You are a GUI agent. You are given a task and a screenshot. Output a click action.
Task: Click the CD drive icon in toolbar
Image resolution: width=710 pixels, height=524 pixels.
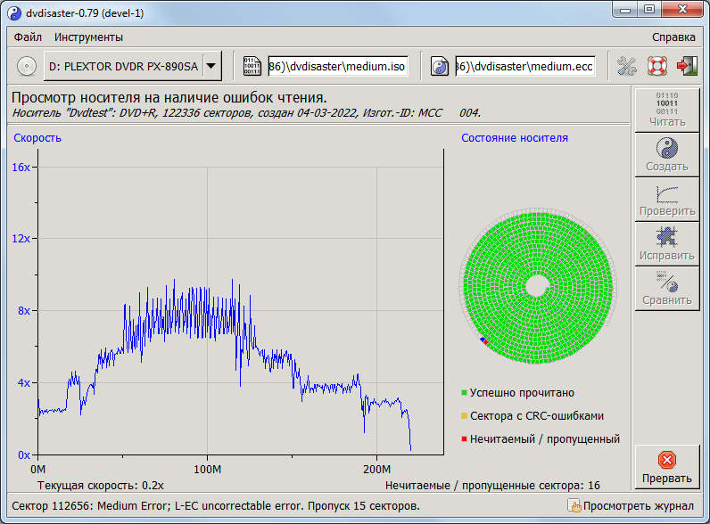[27, 66]
